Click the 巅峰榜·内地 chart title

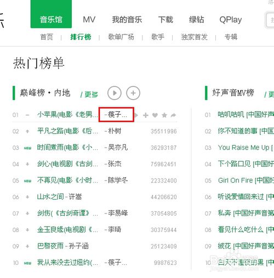pos(45,93)
